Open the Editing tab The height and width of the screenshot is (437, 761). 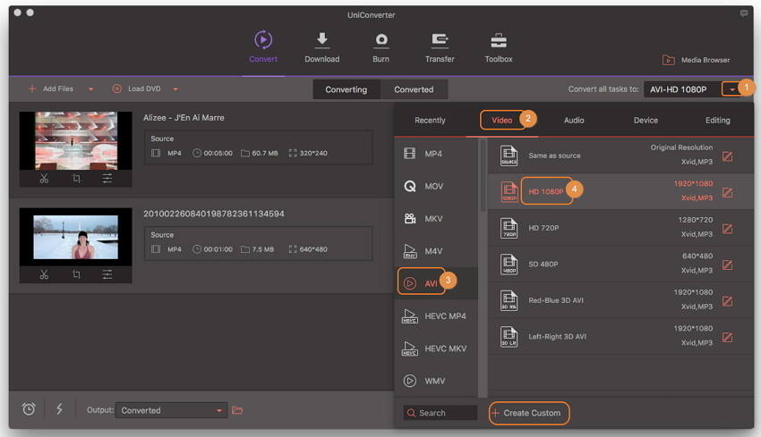717,120
